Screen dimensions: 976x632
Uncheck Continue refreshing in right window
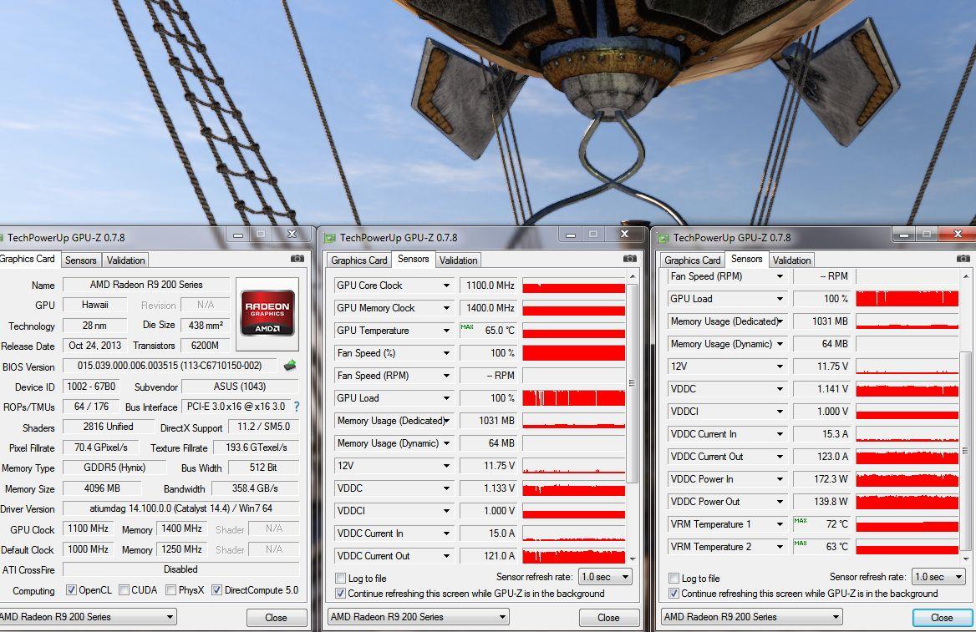674,594
